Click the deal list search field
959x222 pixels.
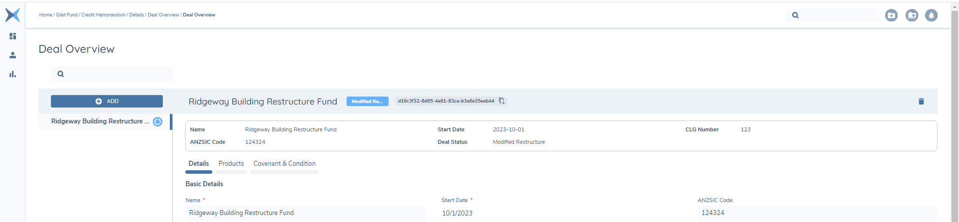click(x=117, y=74)
